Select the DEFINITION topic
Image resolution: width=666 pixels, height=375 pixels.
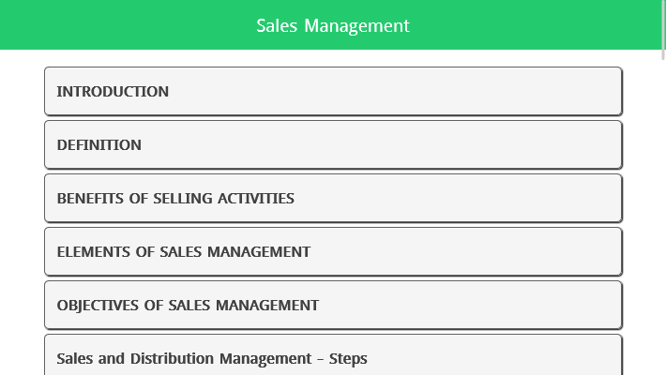click(x=333, y=144)
